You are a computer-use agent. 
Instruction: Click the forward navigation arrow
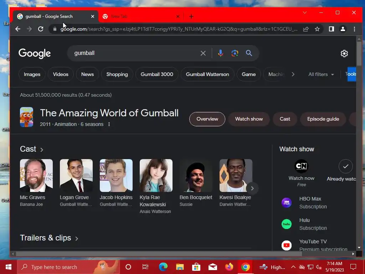[x=29, y=29]
